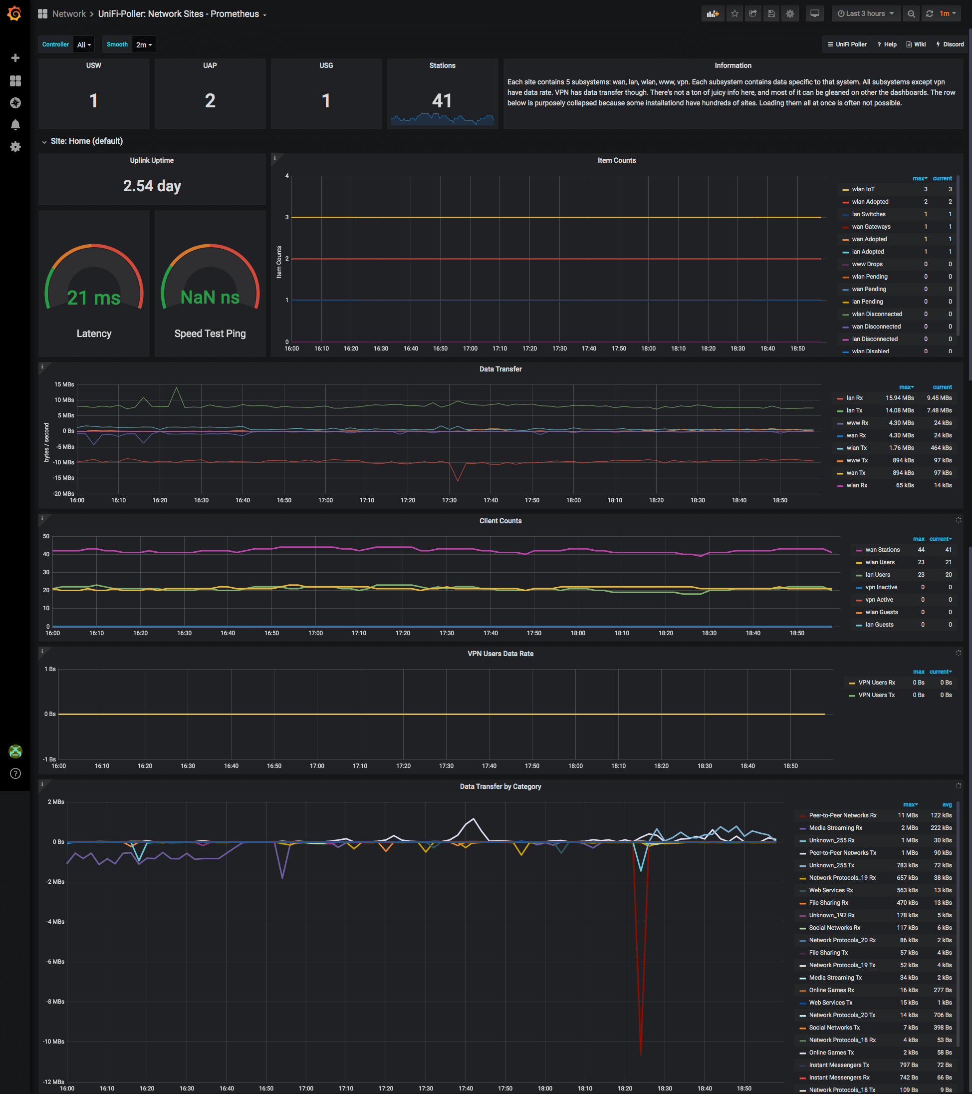This screenshot has width=972, height=1094.
Task: Toggle lan Rx series in Data Transfer legend
Action: (x=854, y=398)
